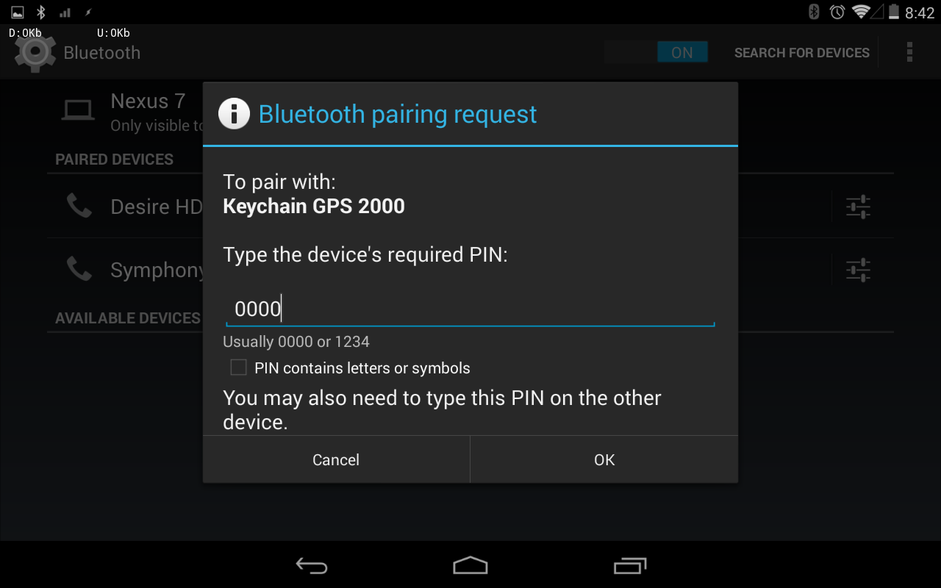Tap the phone icon beside Desire HD
This screenshot has height=588, width=941.
(x=79, y=206)
